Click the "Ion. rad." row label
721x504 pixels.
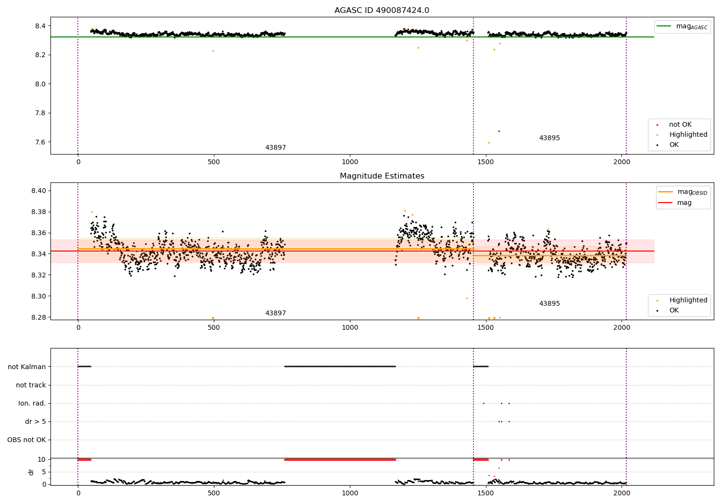point(32,403)
